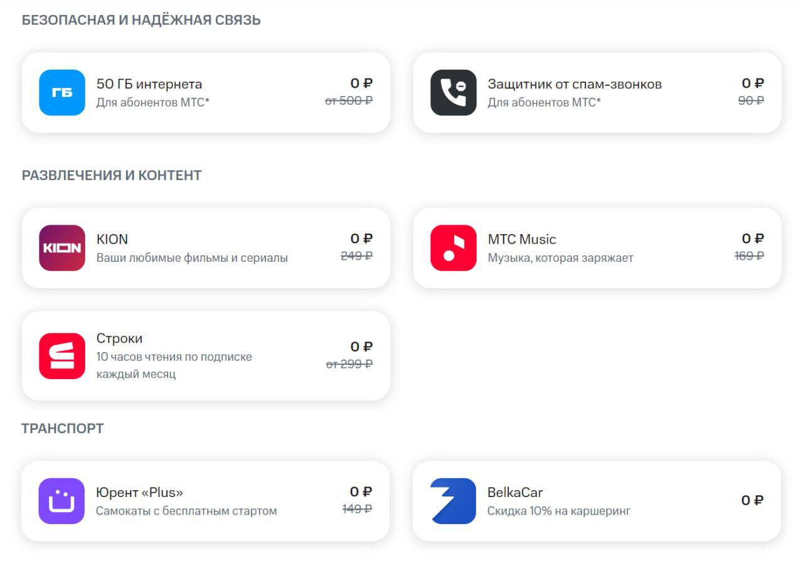Select the KION service title
803x573 pixels.
pos(112,239)
